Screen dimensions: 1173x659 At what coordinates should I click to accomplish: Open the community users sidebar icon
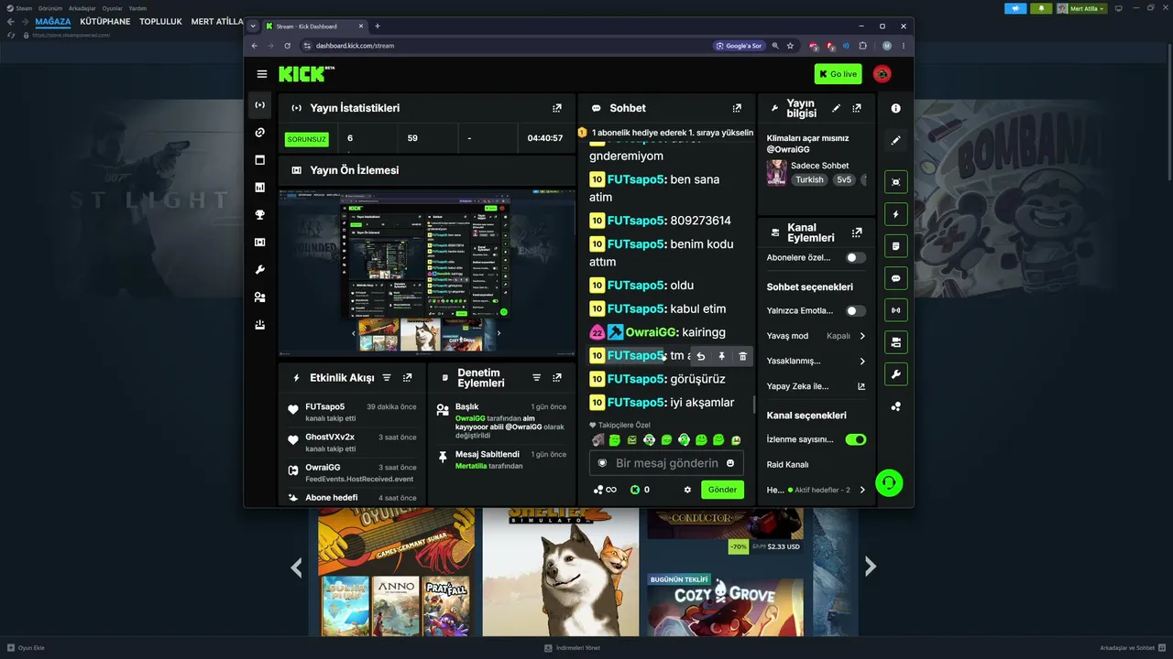260,297
